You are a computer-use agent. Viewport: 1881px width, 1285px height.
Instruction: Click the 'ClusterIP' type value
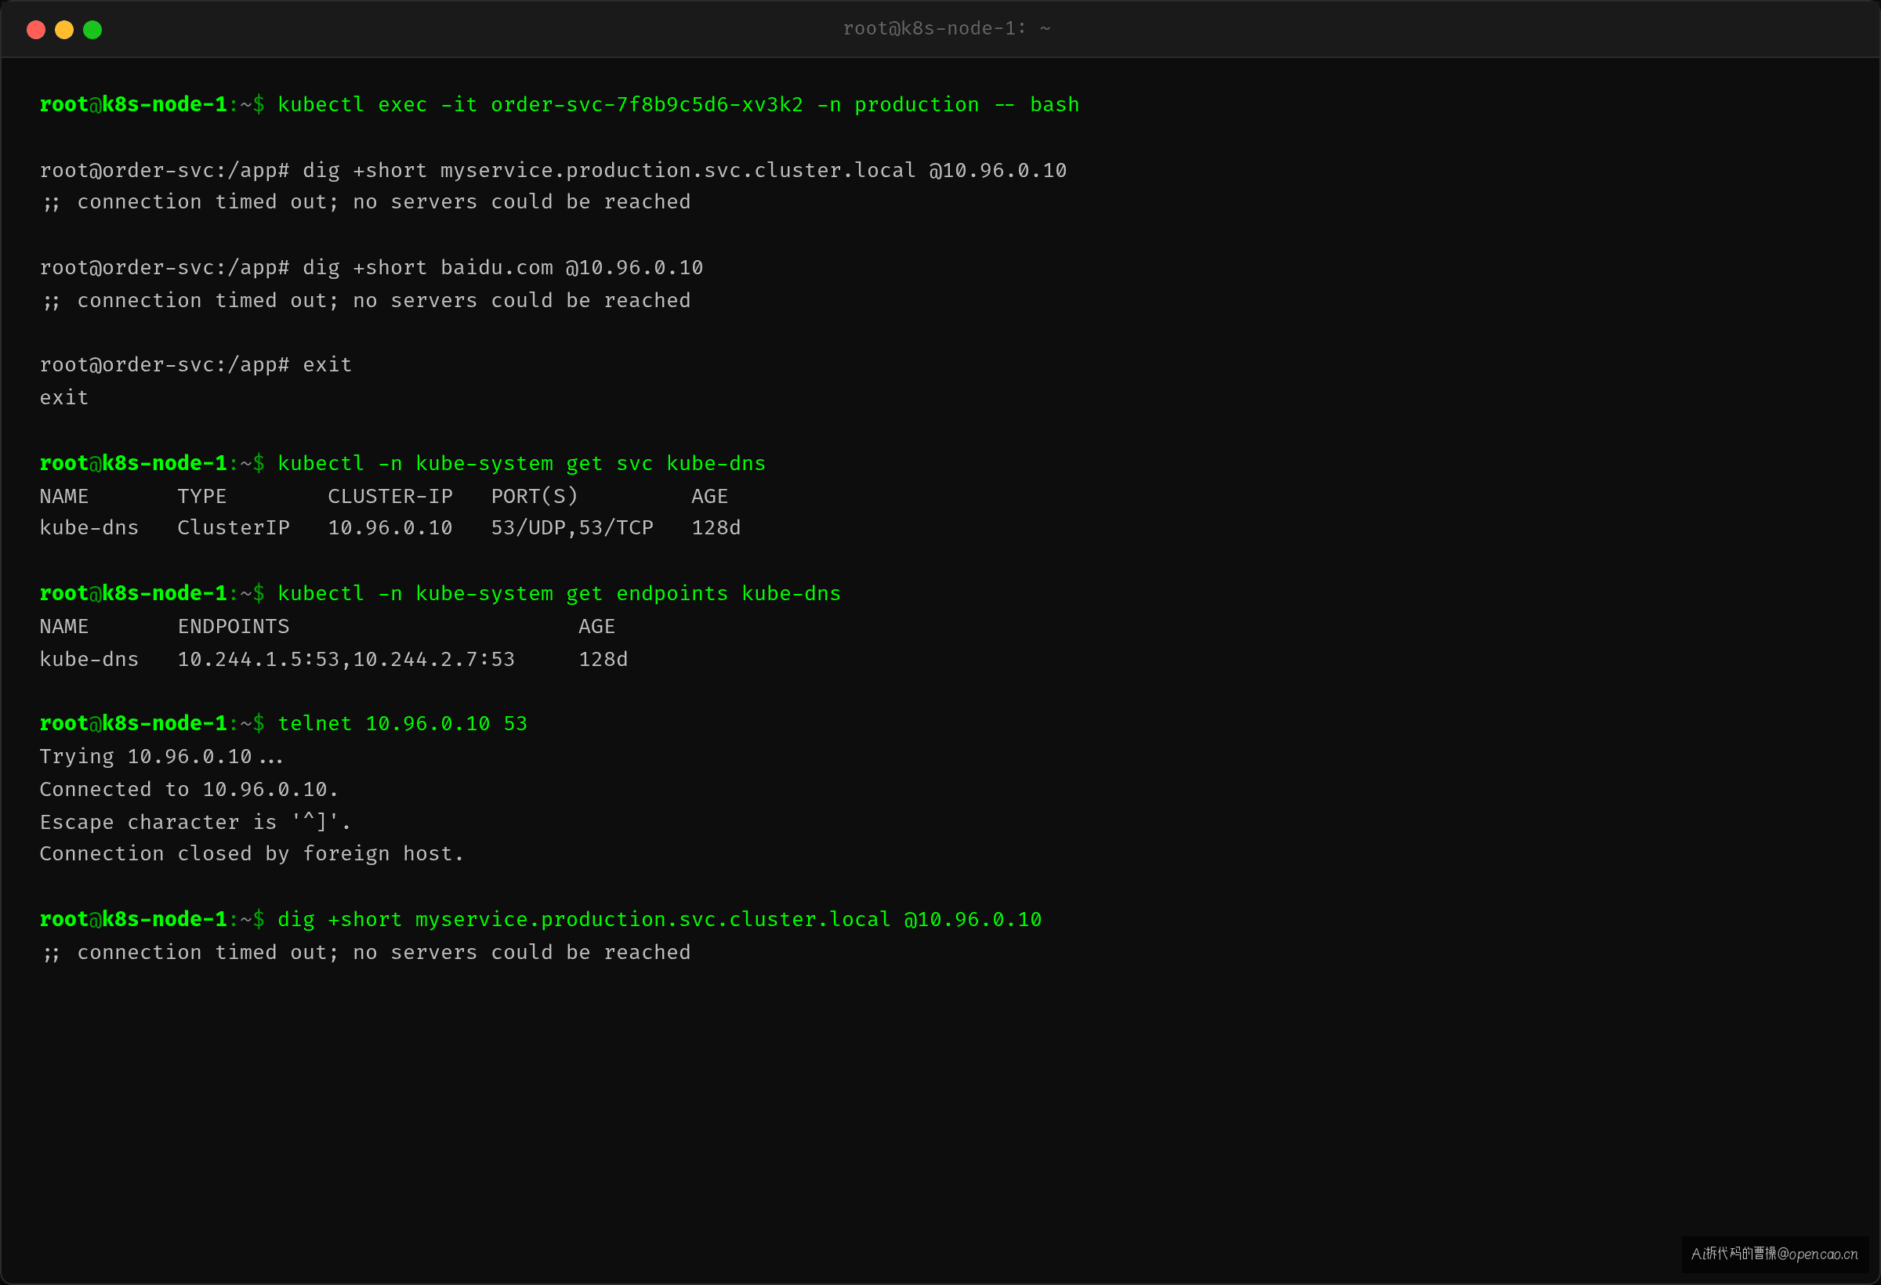click(233, 527)
